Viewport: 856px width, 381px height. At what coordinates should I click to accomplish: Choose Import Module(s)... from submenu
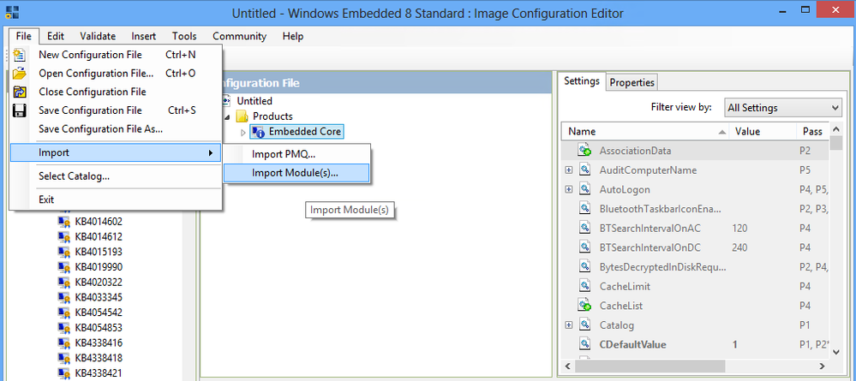click(297, 173)
